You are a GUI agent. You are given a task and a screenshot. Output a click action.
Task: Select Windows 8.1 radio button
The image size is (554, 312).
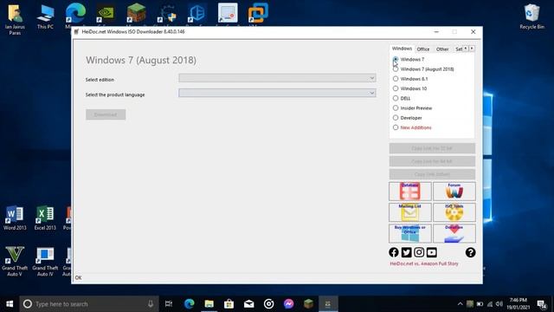(396, 79)
